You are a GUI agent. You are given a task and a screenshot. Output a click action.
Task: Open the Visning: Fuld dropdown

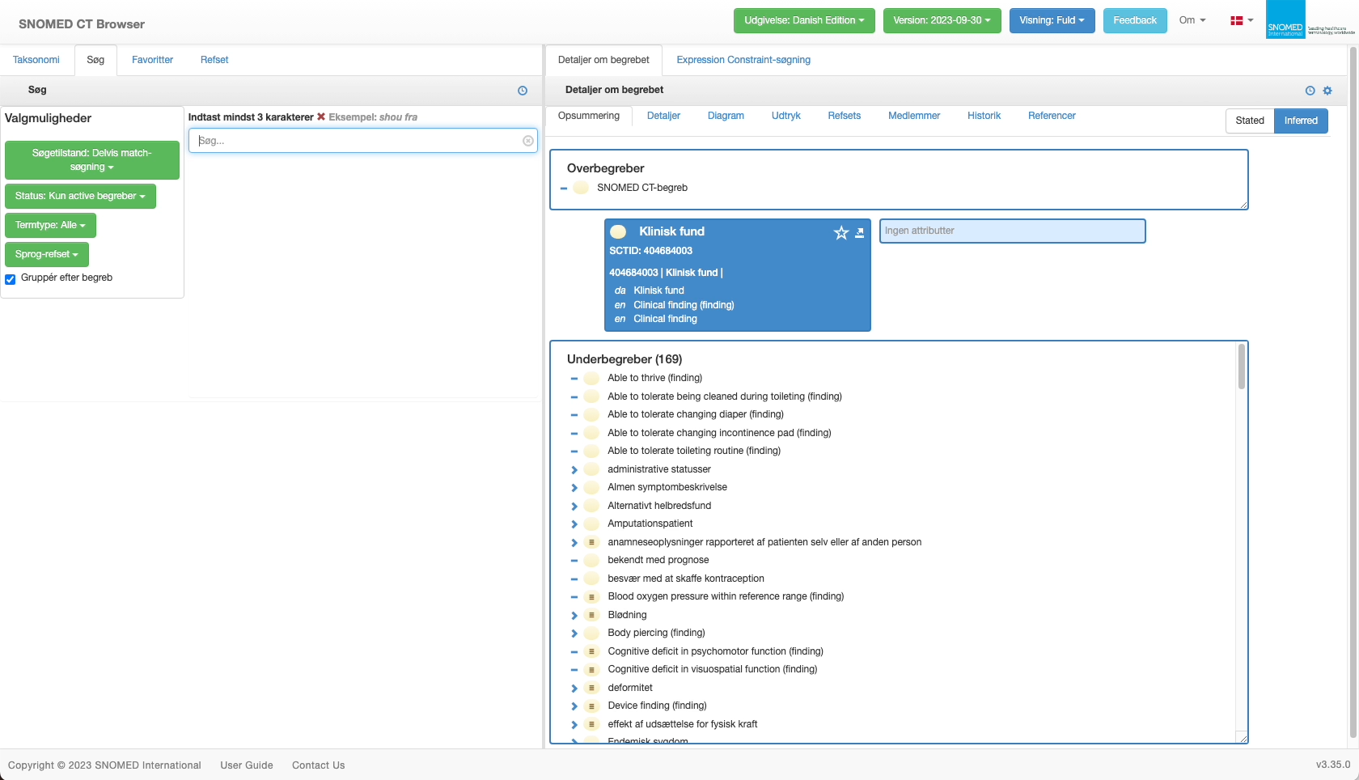click(x=1052, y=20)
